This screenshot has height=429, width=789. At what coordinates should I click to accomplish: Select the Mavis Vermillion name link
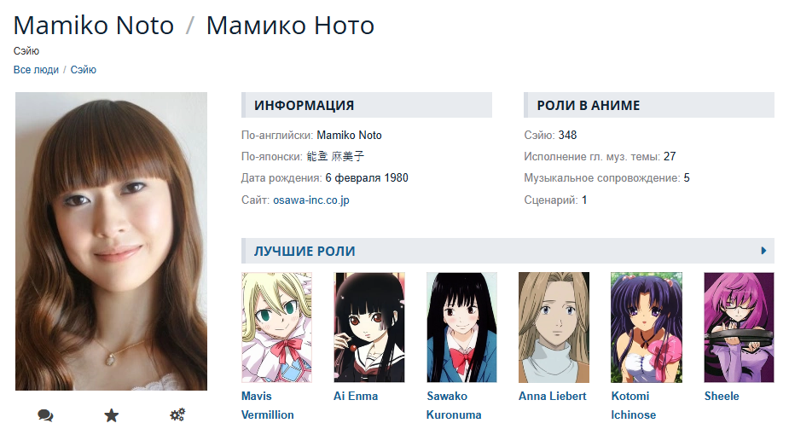(267, 405)
